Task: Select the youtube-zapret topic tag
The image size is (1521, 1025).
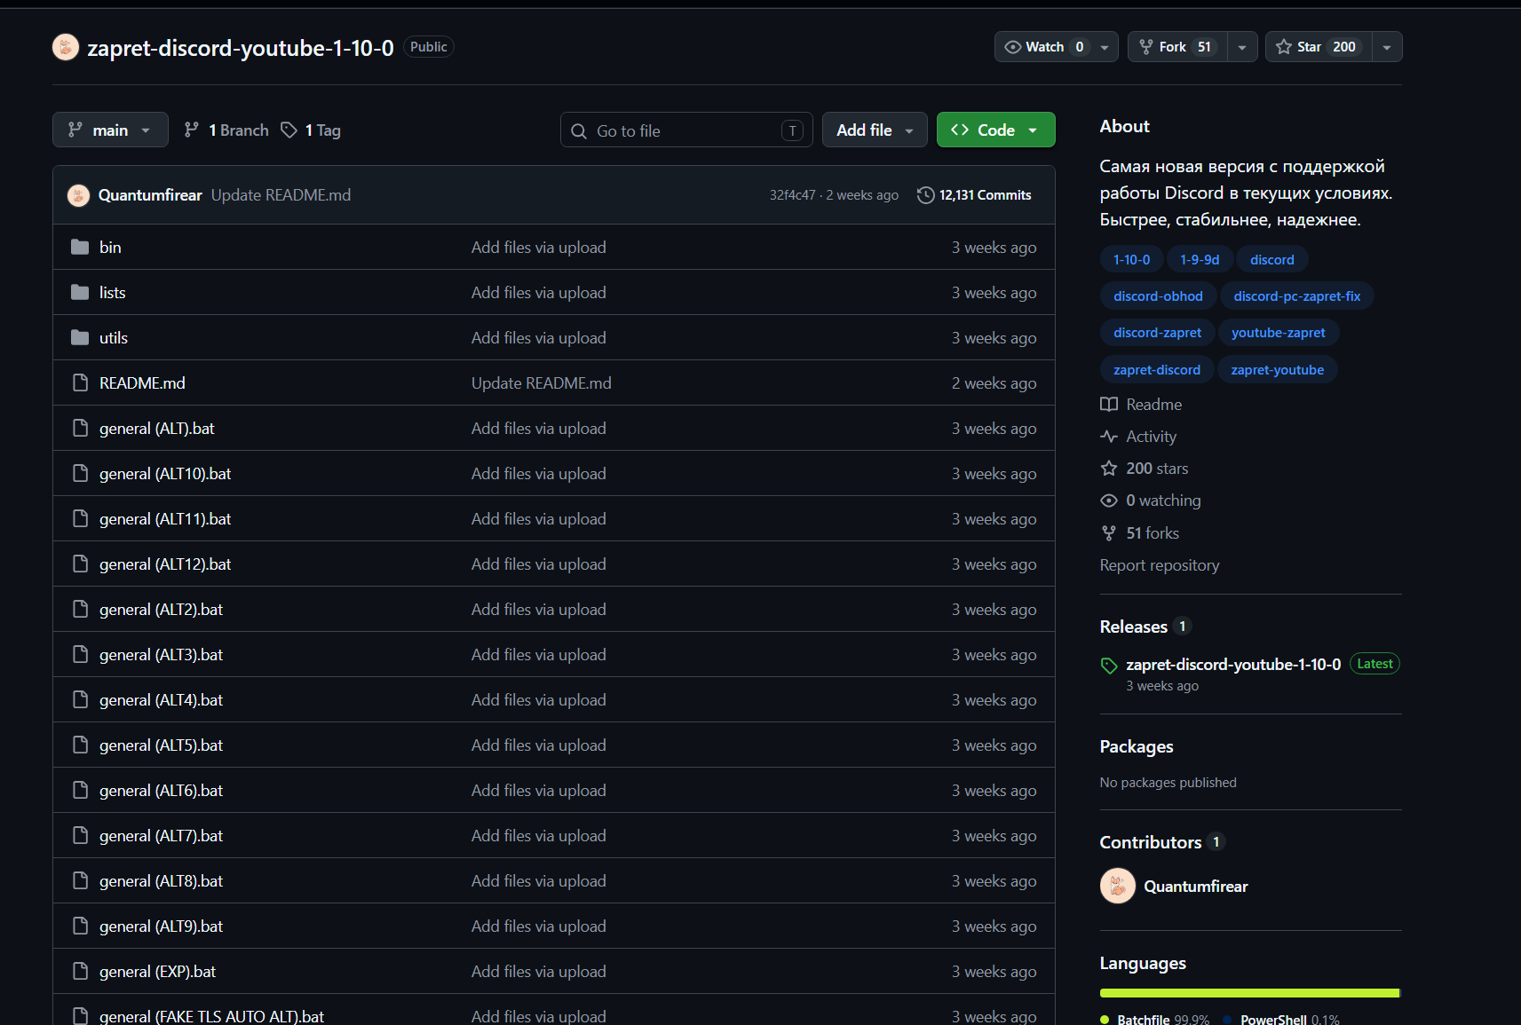Action: click(1278, 333)
